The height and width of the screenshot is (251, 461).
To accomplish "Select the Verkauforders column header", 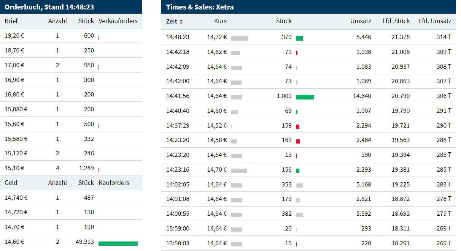I will pos(118,21).
